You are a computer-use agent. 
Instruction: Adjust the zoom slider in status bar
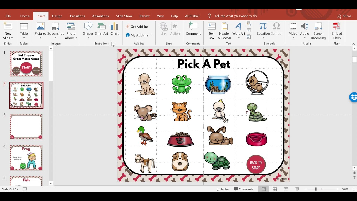pos(316,189)
